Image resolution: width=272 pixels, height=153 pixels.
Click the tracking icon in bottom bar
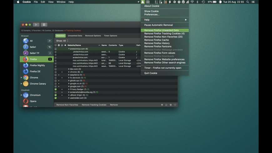(166, 105)
